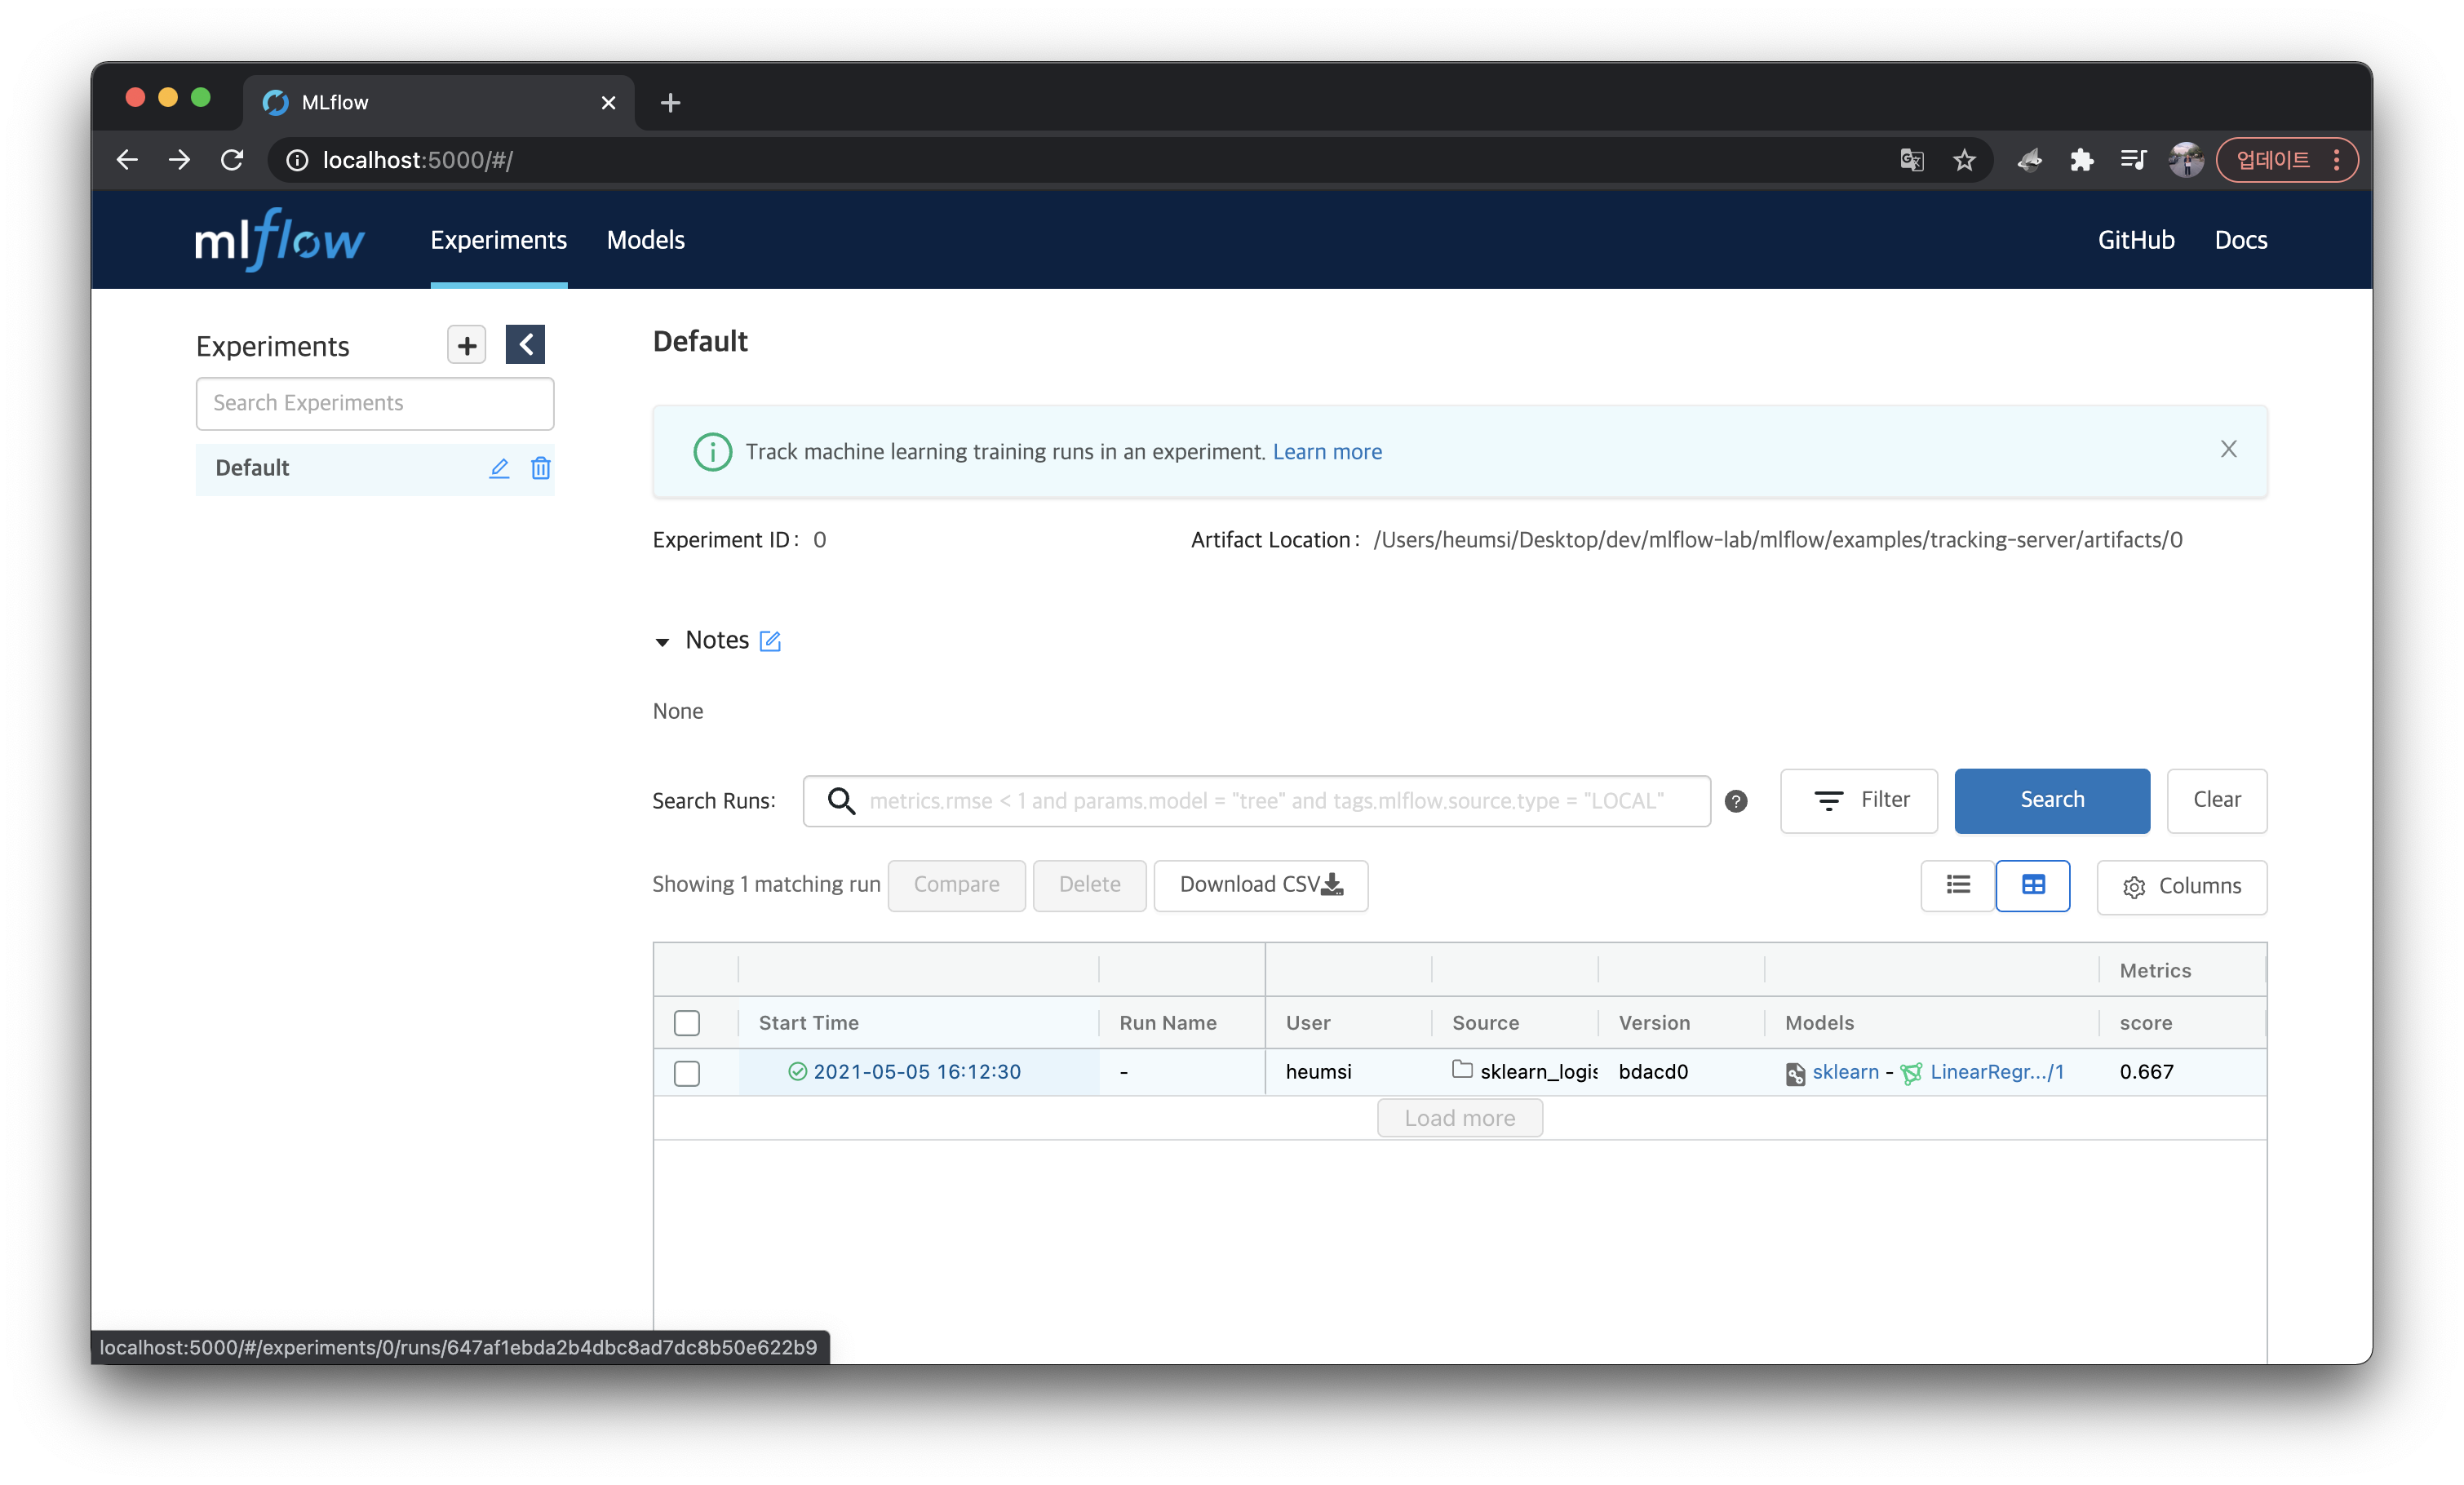Delete Default experiment using trash icon
Viewport: 2464px width, 1485px height.
coord(540,468)
